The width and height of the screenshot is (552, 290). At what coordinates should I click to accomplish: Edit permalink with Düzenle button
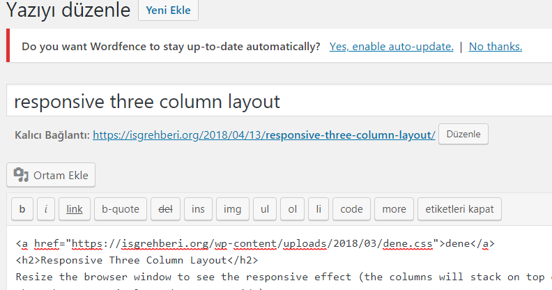(463, 134)
